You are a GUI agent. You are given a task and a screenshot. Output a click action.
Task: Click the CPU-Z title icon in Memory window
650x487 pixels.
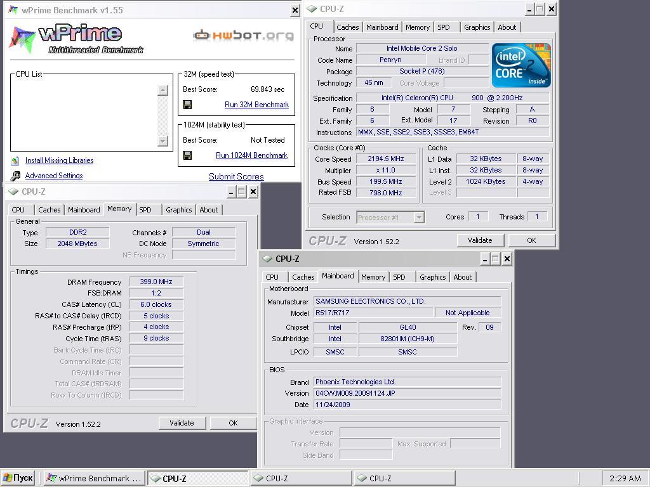click(14, 192)
